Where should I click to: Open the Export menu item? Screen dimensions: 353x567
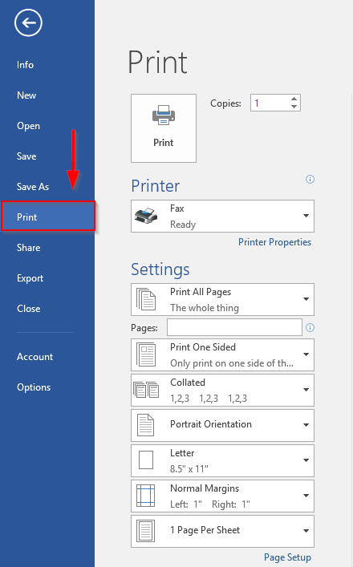tap(30, 278)
